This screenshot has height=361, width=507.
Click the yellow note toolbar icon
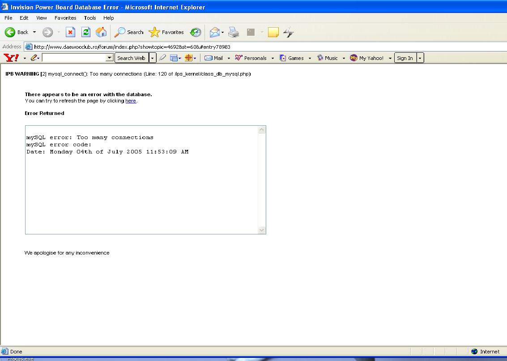click(x=273, y=32)
